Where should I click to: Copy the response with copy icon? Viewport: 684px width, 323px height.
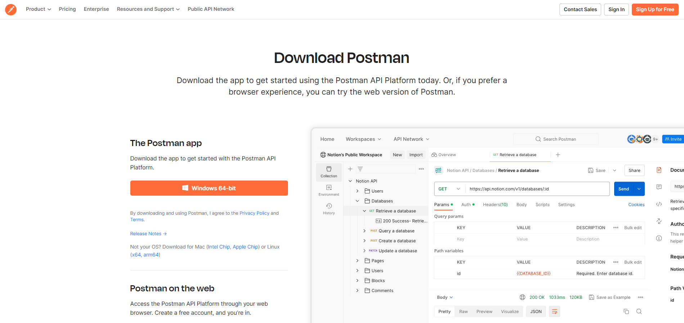click(x=626, y=311)
